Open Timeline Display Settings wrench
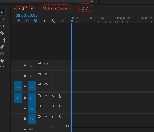This screenshot has width=154, height=132. 53,21
